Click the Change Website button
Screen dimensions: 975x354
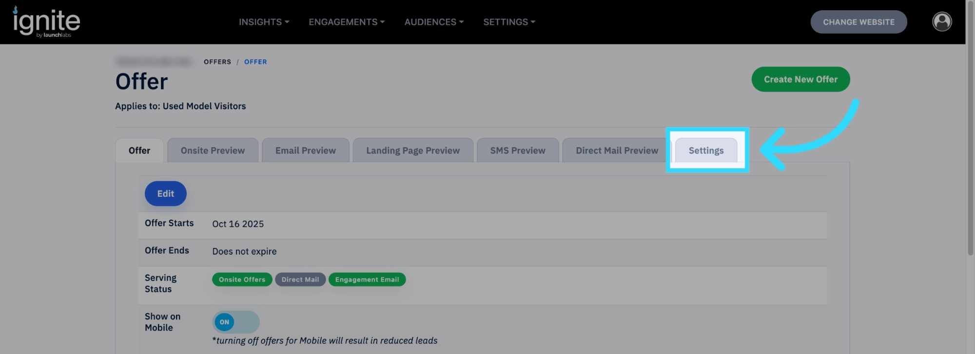(x=858, y=22)
